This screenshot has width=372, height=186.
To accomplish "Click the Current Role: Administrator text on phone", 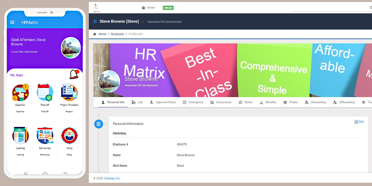I will click(x=24, y=52).
